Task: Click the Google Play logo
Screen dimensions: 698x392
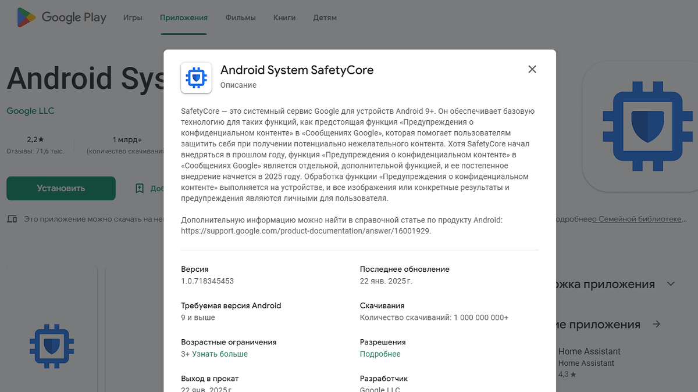Action: pos(62,17)
